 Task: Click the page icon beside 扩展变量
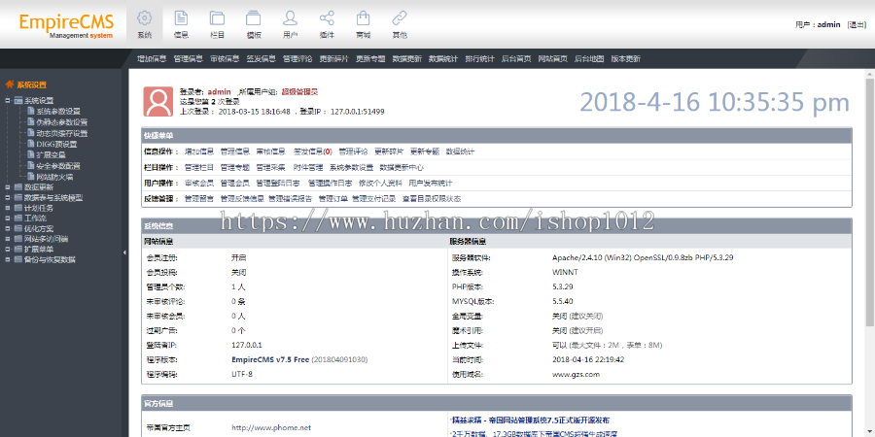click(x=31, y=155)
